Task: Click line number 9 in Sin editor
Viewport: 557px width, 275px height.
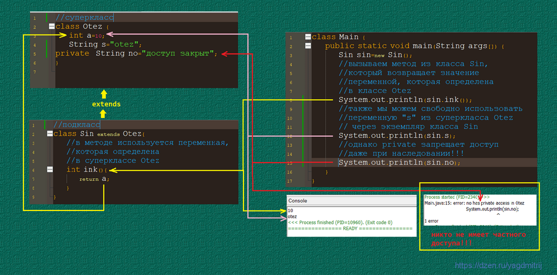Action: (x=34, y=197)
